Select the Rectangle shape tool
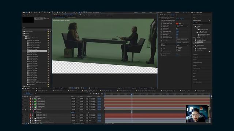Screen dimensions: 234x131 pos(48,12)
